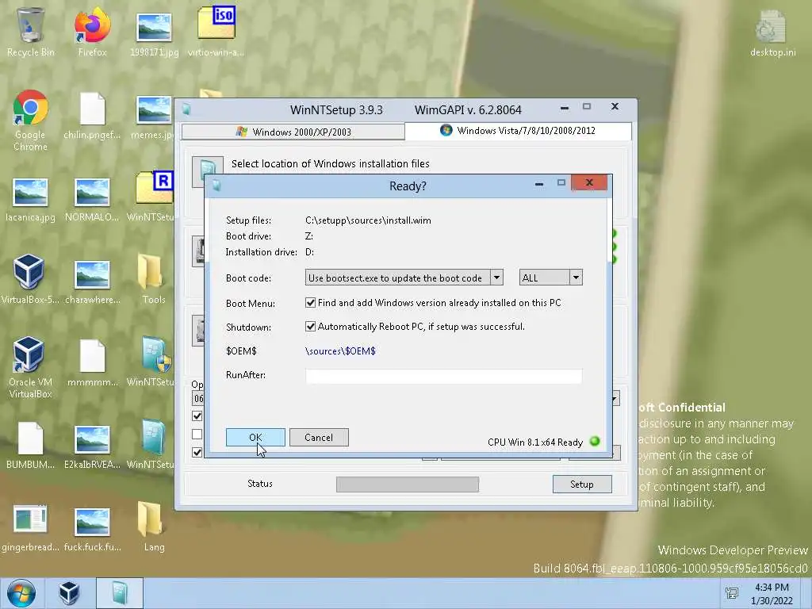This screenshot has width=812, height=609.
Task: Toggle the bottom WinNTSetup option checkbox
Action: coord(197,452)
